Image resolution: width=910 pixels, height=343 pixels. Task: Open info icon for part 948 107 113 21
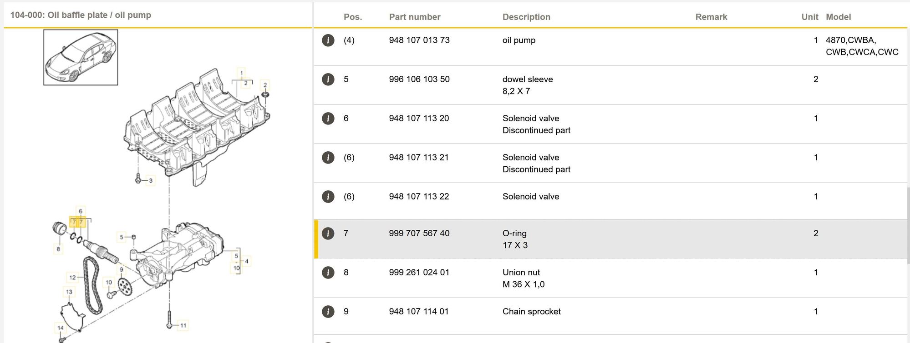(328, 158)
